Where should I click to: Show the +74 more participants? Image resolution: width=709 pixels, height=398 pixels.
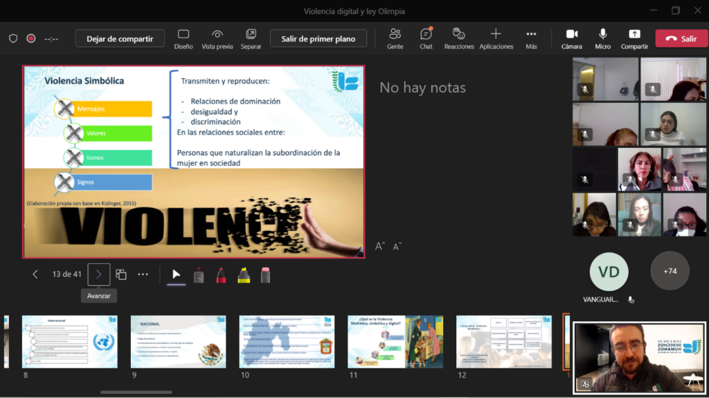(670, 271)
